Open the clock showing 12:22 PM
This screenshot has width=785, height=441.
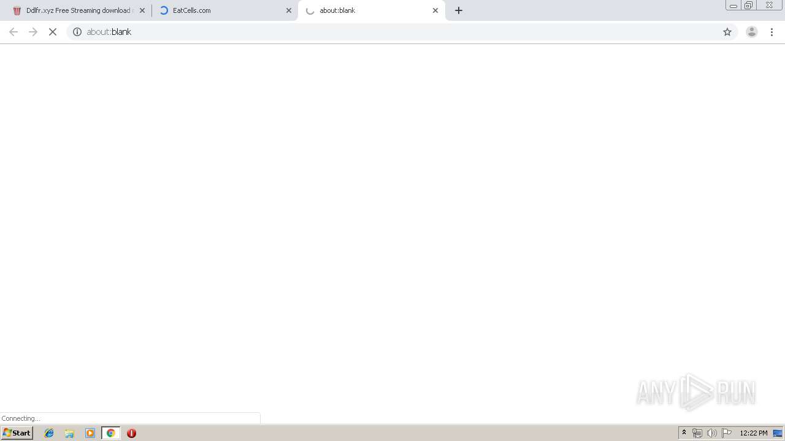tap(754, 433)
